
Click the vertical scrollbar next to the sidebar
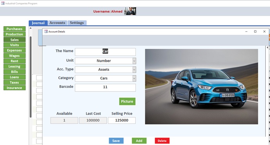(30, 77)
